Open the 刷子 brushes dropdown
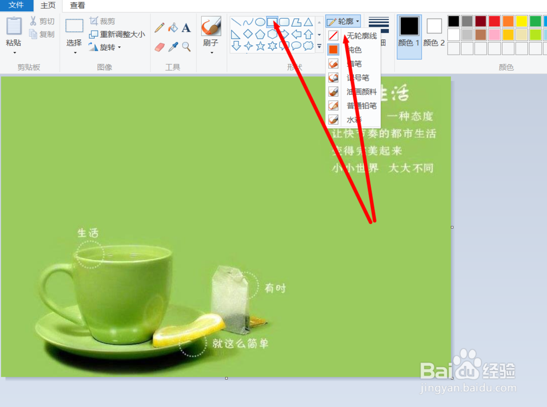Screen dimensions: 547x407 point(211,52)
